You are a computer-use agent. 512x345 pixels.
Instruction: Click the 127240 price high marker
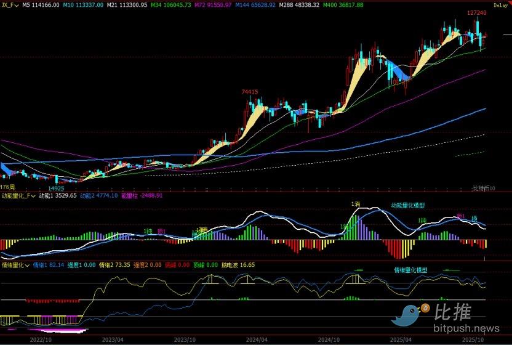click(x=476, y=12)
